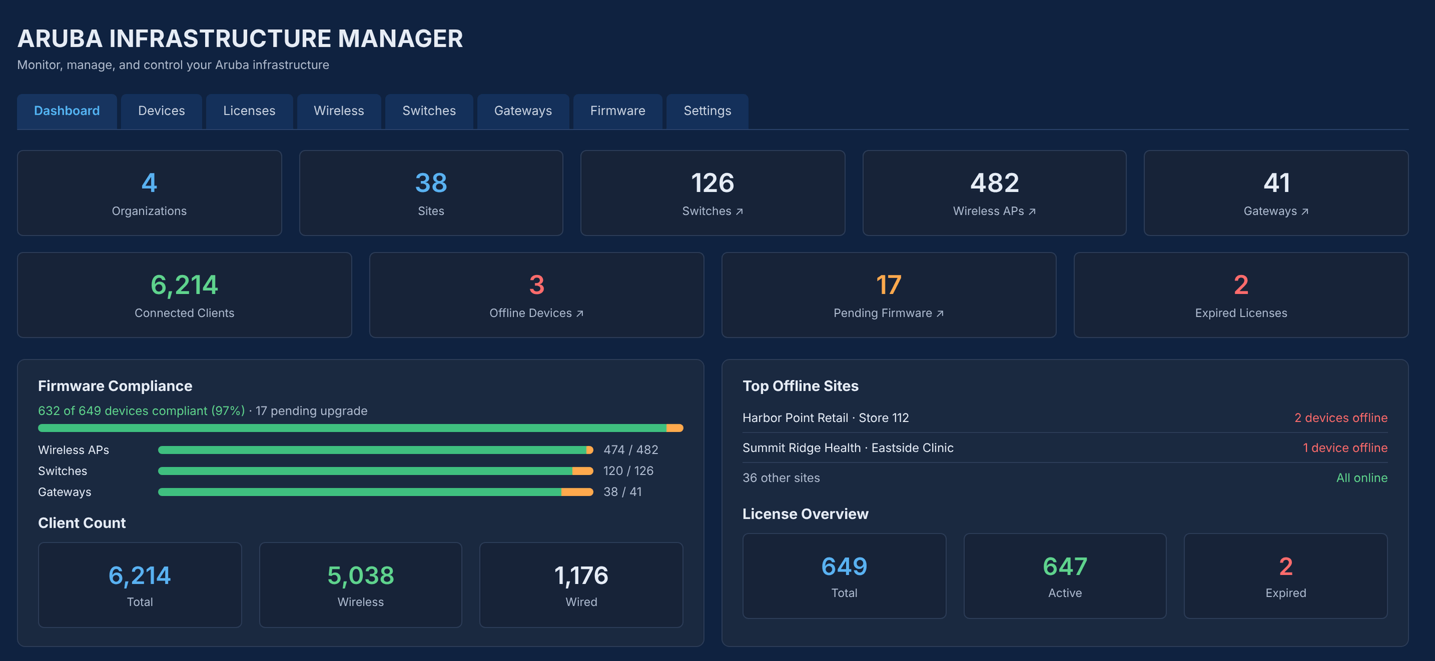1435x661 pixels.
Task: Click the '1 device offline' status
Action: (1345, 448)
